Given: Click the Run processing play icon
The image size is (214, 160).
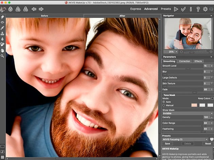Looking at the screenshot, I should [176, 9].
